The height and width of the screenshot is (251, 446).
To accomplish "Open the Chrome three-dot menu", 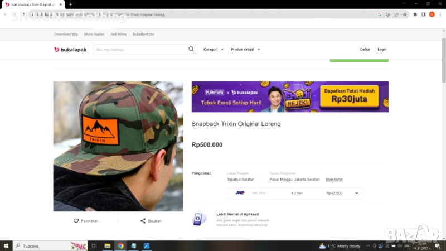I will 440,15.
